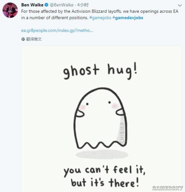Click the gray shadow beneath the ghost
This screenshot has height=192, width=185.
pyautogui.click(x=102, y=155)
